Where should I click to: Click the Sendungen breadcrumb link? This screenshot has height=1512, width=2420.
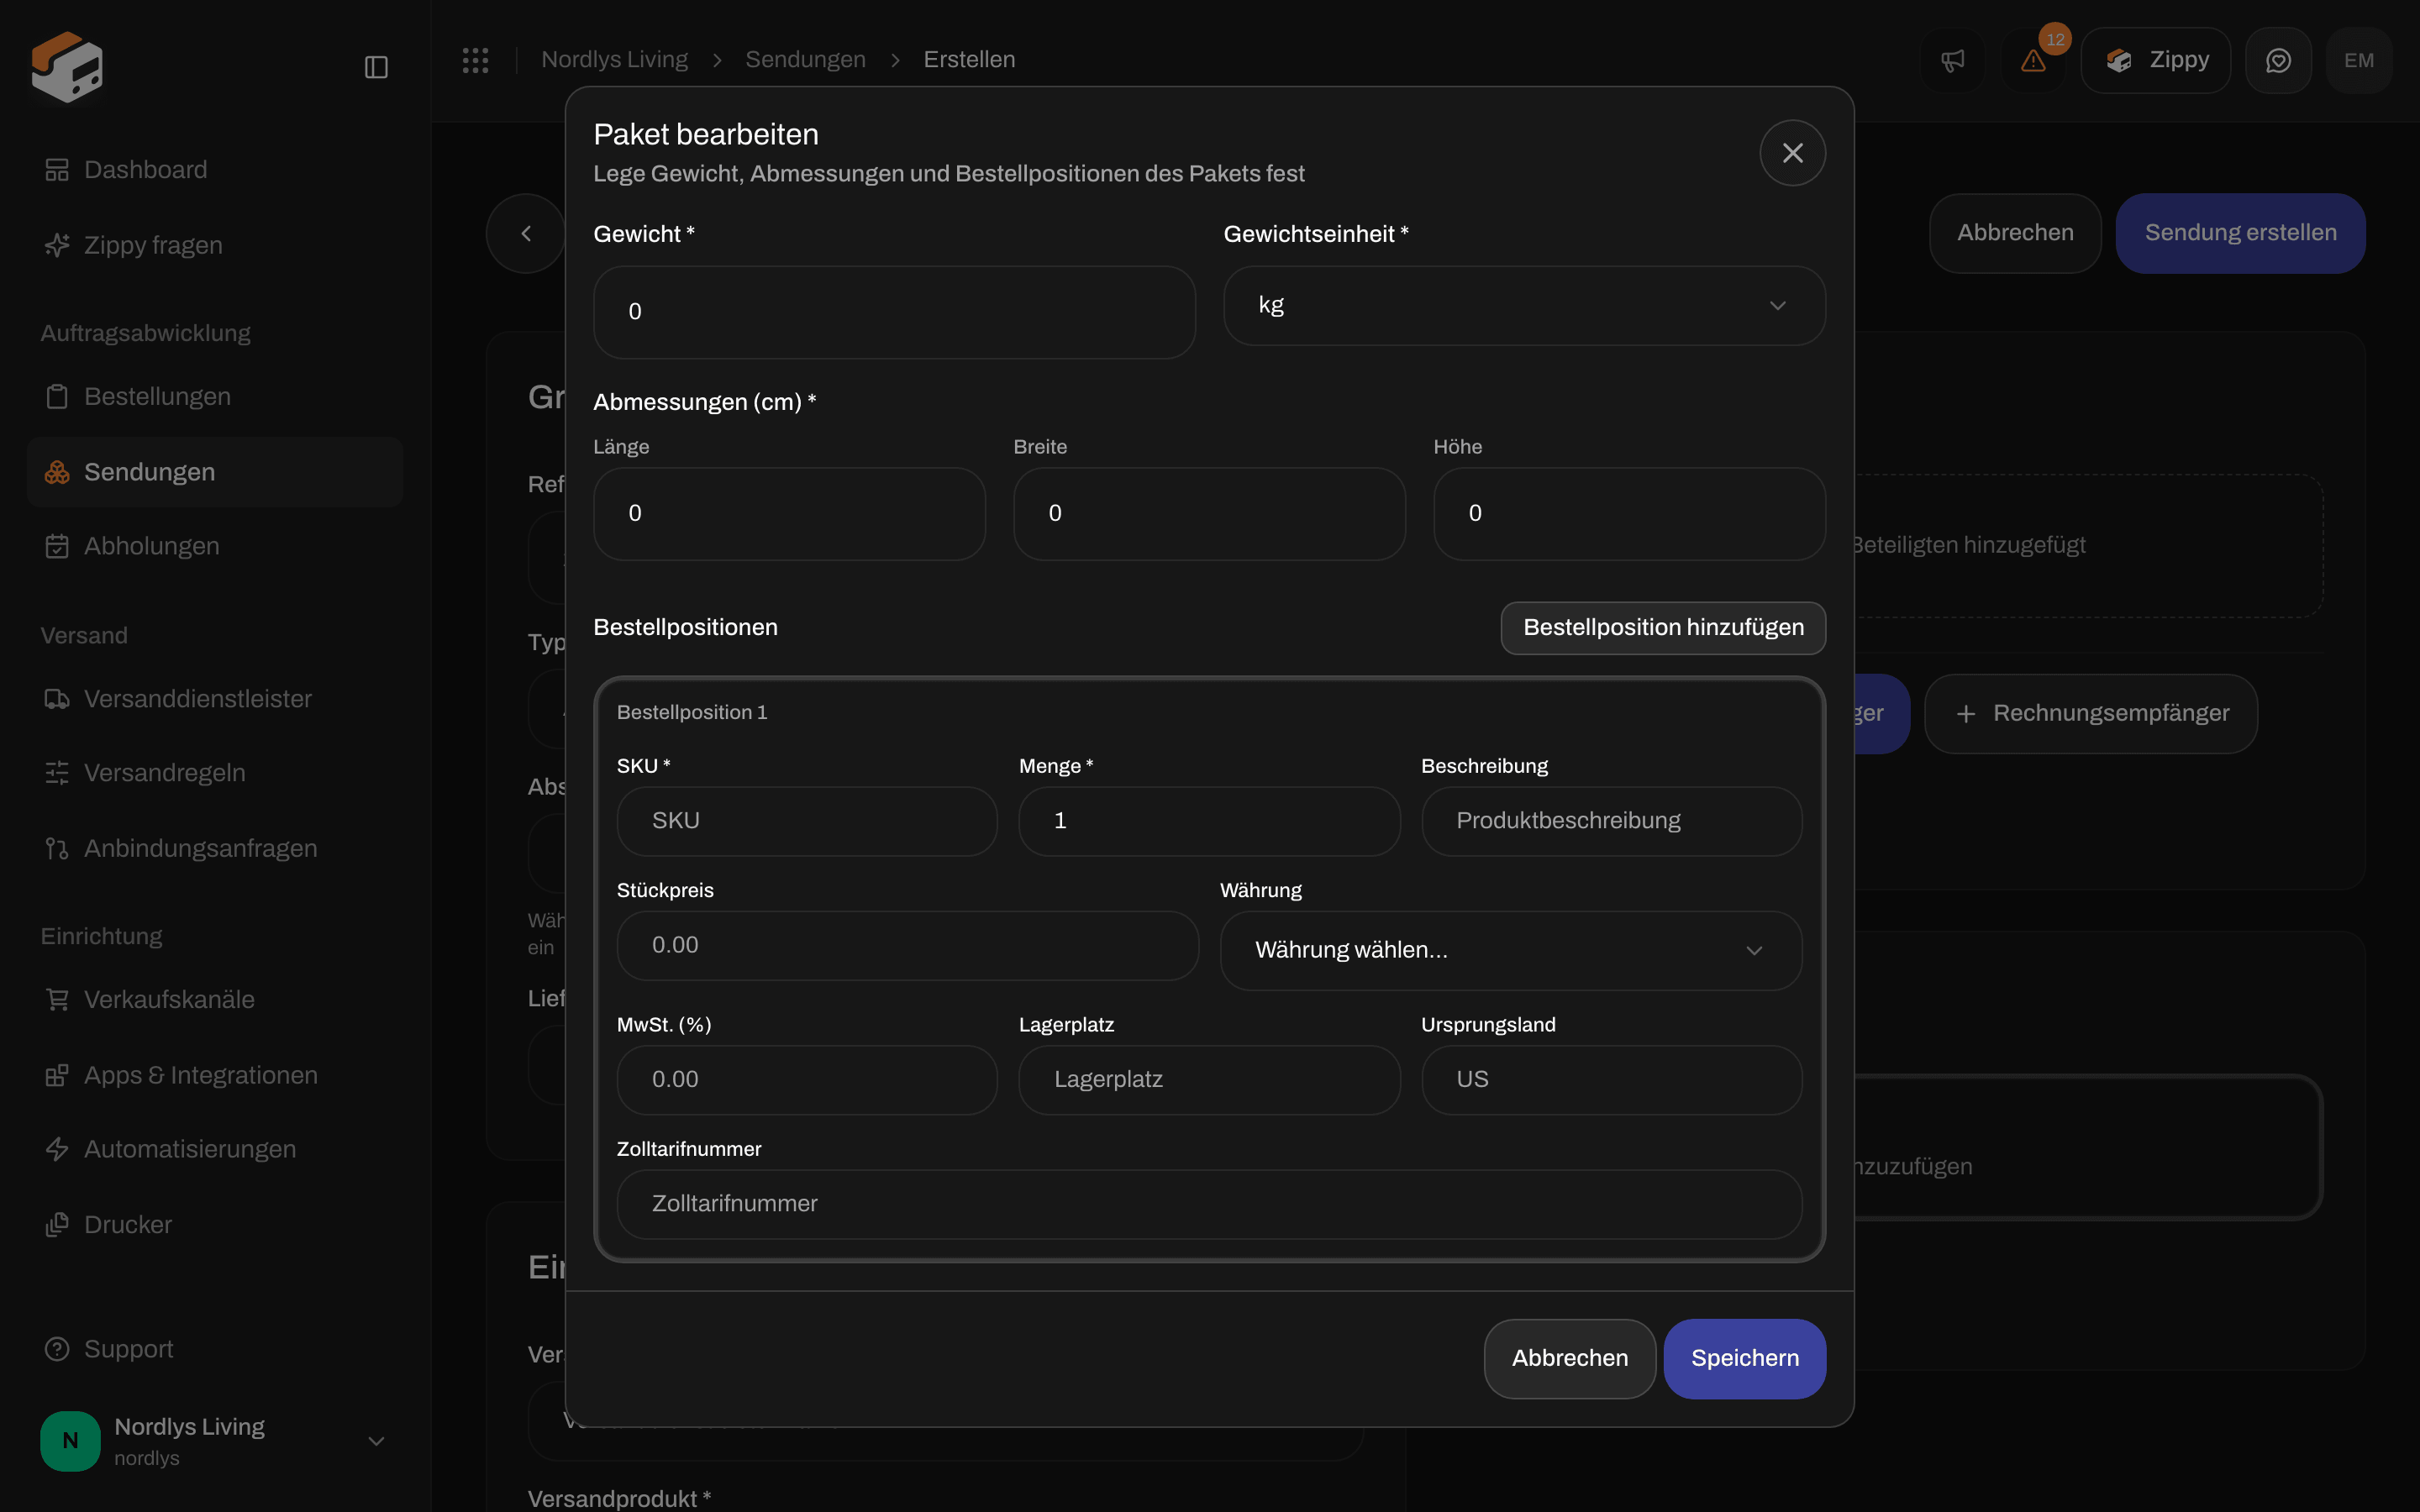tap(805, 60)
